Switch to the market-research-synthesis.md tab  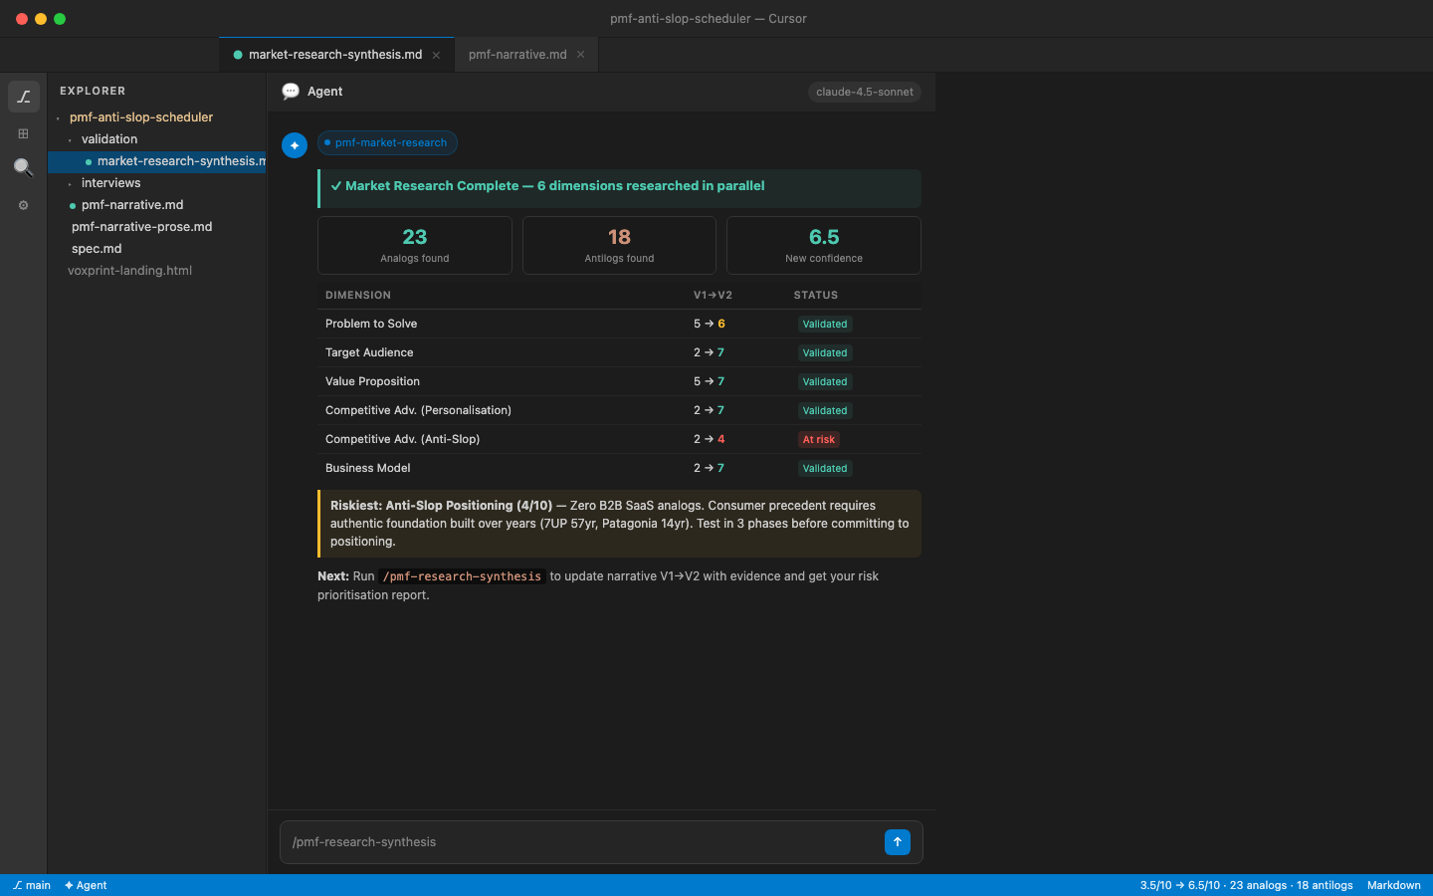(x=335, y=55)
